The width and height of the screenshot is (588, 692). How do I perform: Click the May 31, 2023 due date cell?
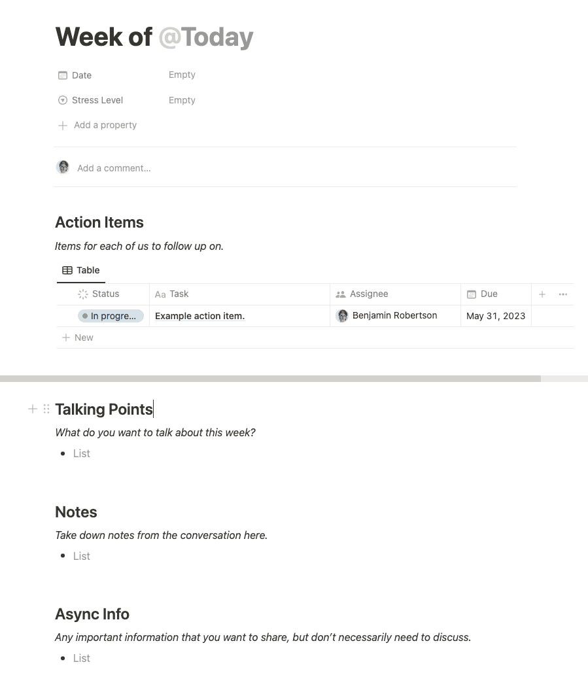point(496,316)
